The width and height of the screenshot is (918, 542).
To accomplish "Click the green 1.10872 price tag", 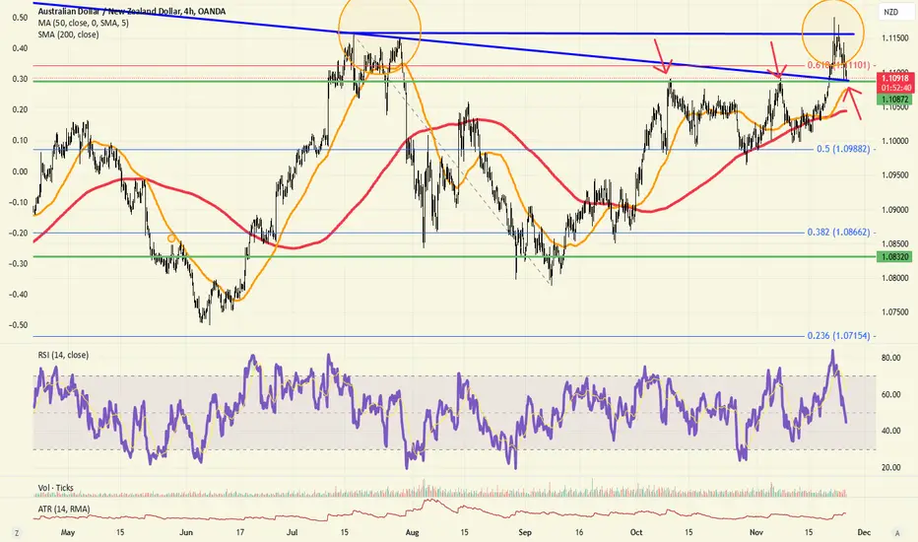I will (894, 100).
